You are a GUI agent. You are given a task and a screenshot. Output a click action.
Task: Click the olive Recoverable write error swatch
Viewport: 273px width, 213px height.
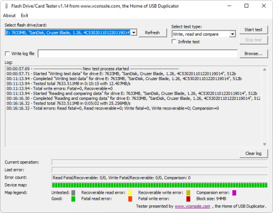pyautogui.click(x=188, y=193)
